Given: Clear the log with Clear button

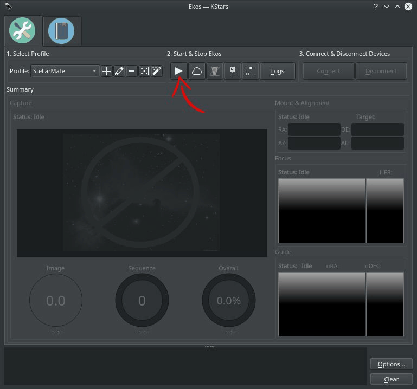Looking at the screenshot, I should point(391,379).
